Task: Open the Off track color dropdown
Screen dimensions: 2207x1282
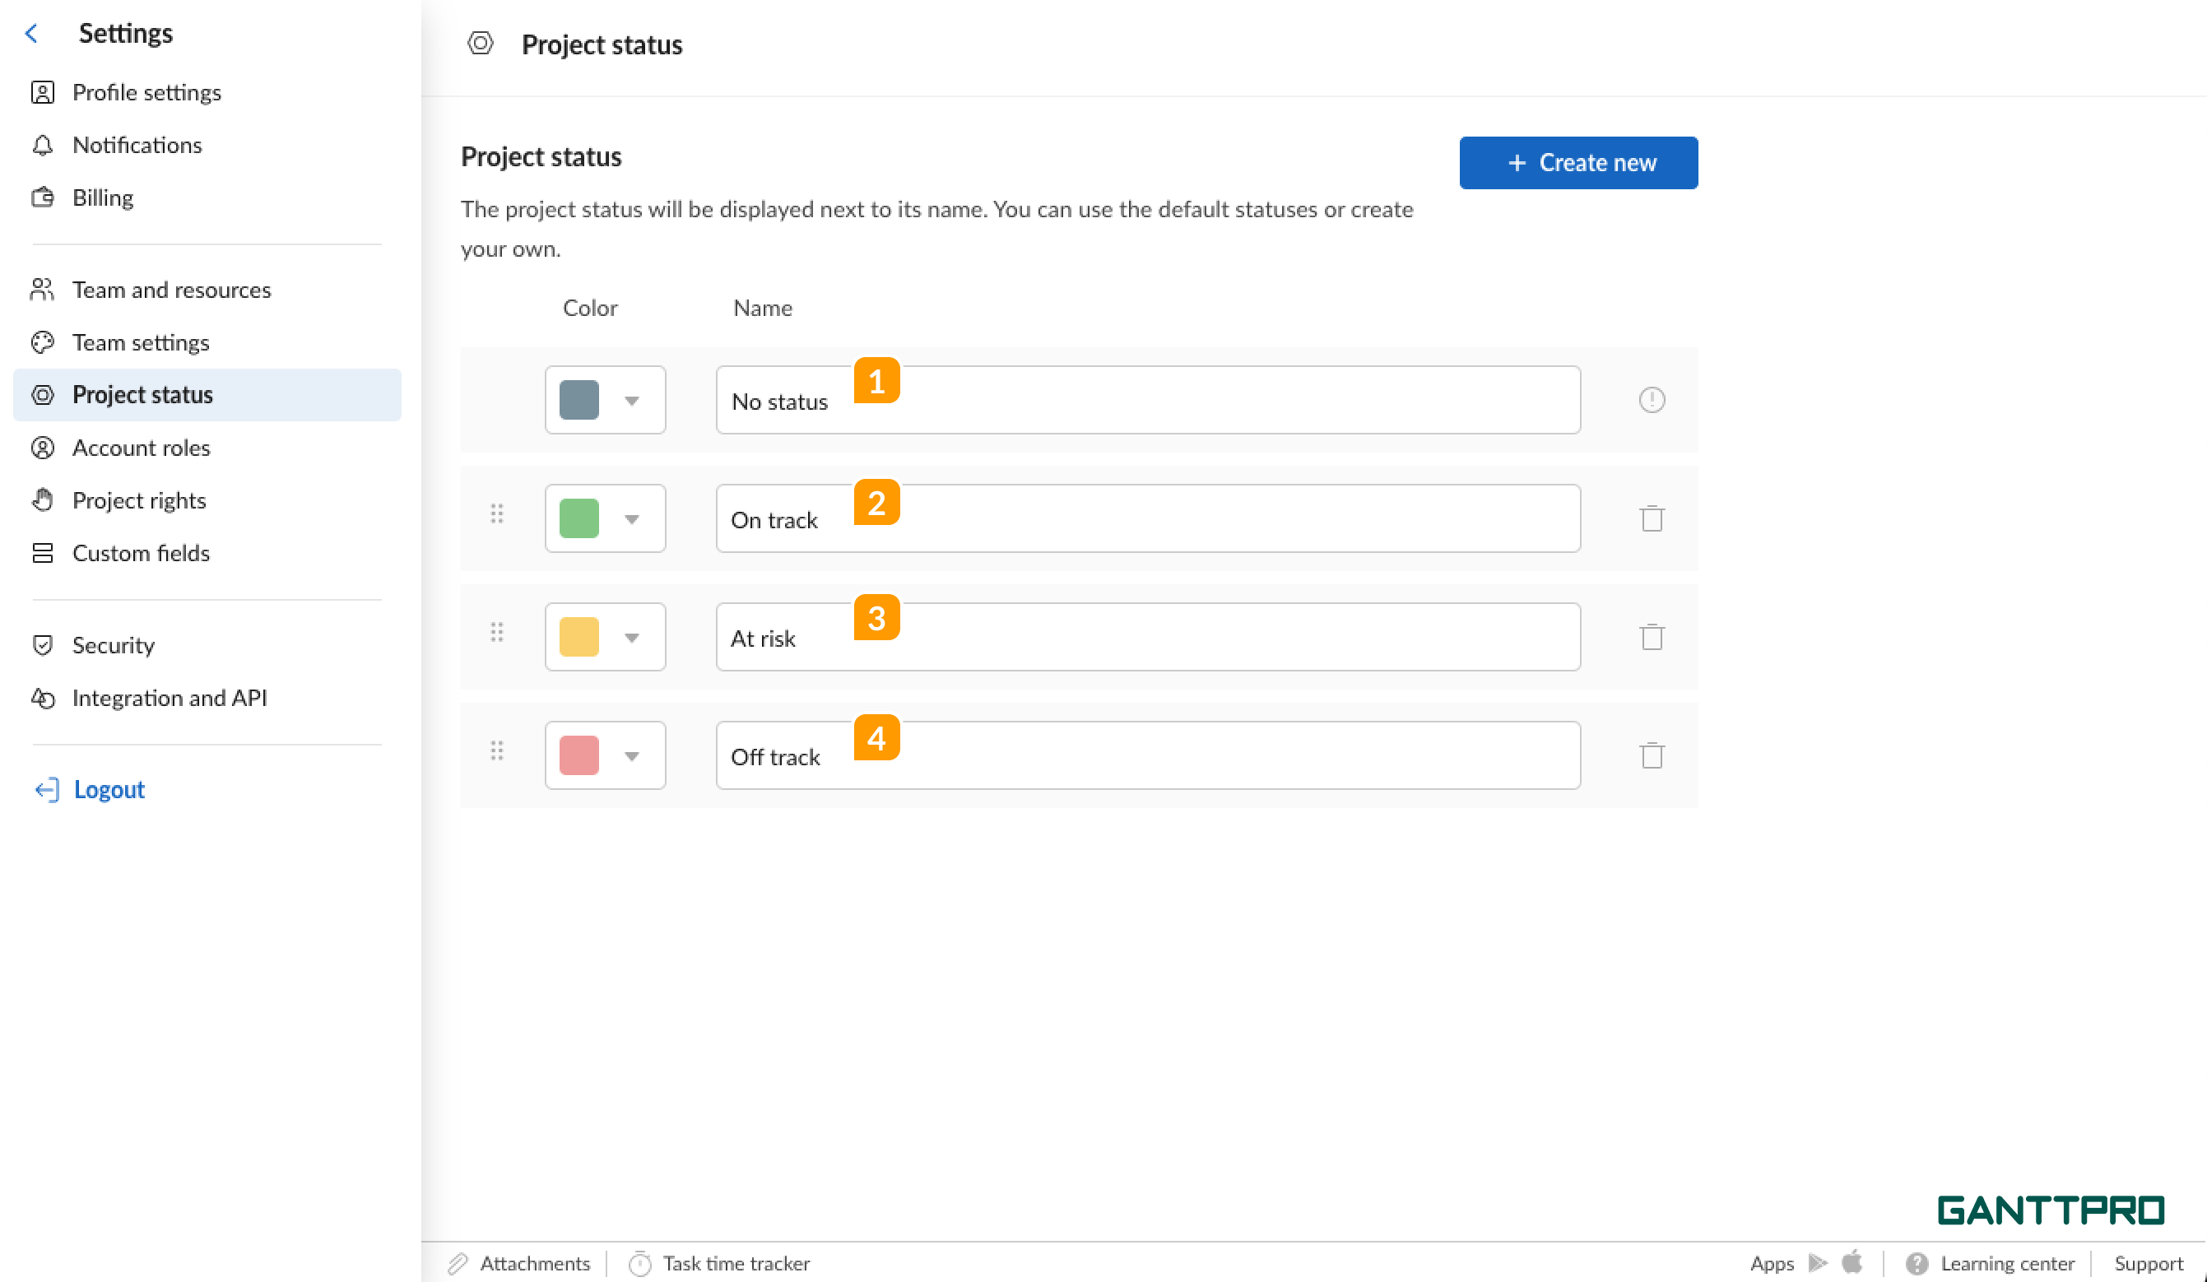Action: tap(632, 755)
